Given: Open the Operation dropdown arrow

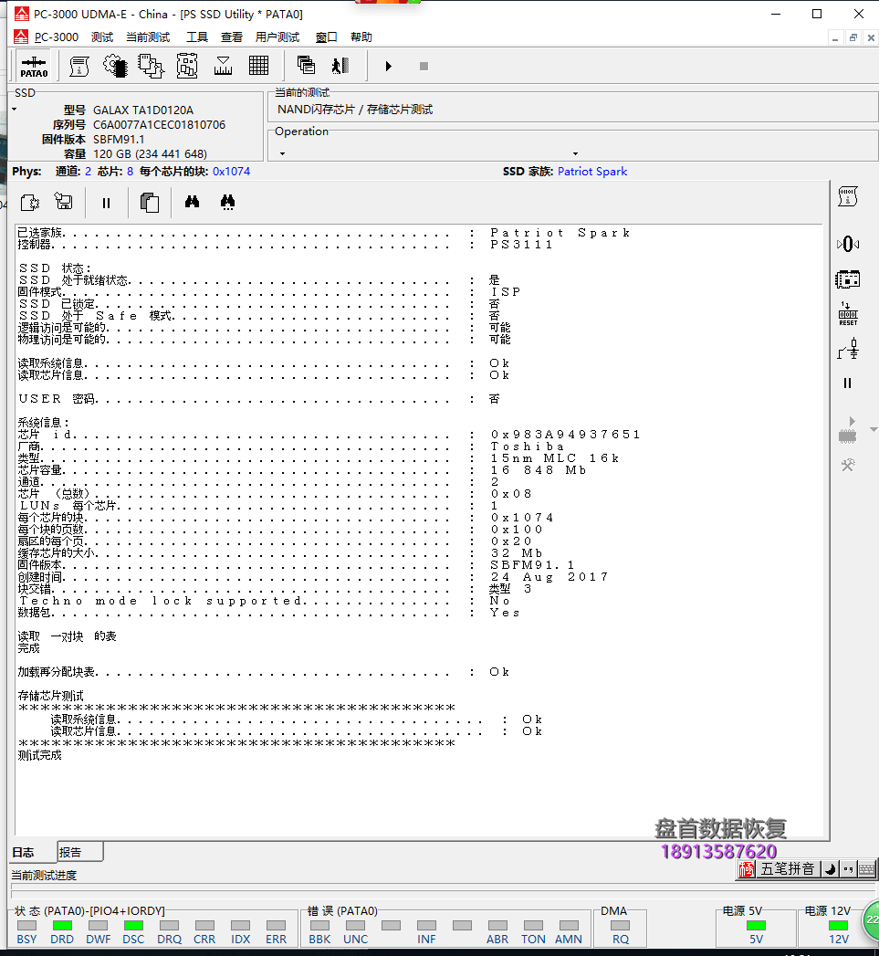Looking at the screenshot, I should point(282,153).
